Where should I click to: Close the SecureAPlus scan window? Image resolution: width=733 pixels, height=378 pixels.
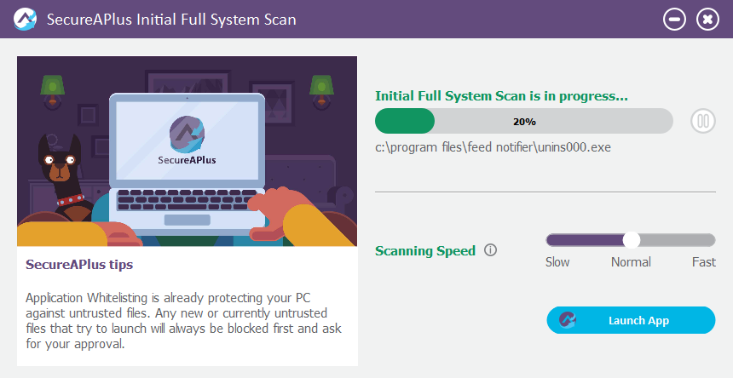click(x=707, y=19)
